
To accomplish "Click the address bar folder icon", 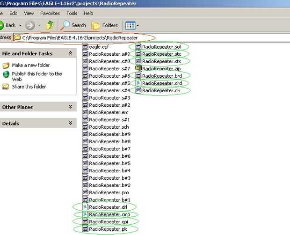I will click(18, 37).
